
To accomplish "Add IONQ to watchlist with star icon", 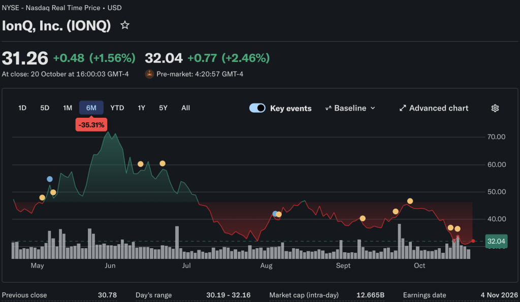I will coord(125,25).
